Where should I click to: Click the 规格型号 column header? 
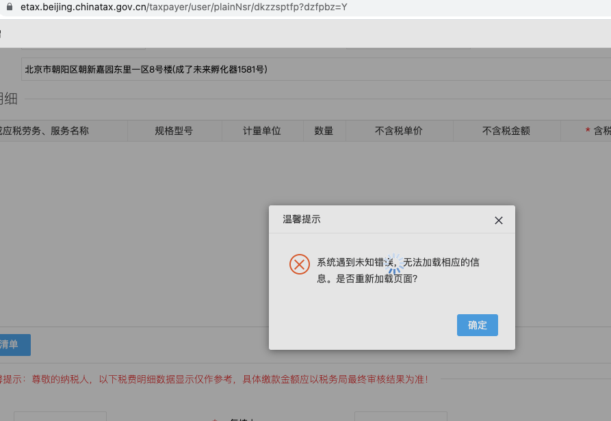click(174, 131)
